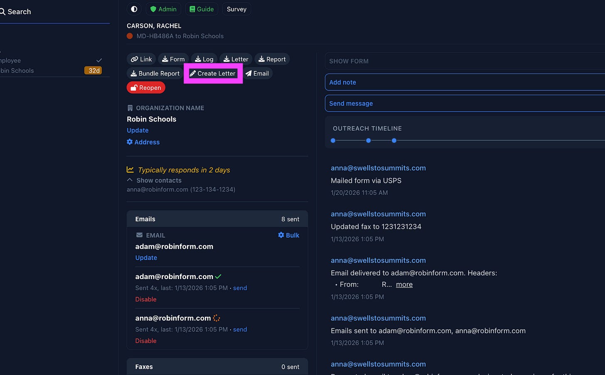Select the third outreach timeline dot
605x375 pixels.
coord(394,140)
